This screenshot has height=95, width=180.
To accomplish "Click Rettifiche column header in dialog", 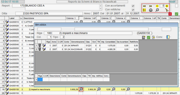I will [134, 42].
